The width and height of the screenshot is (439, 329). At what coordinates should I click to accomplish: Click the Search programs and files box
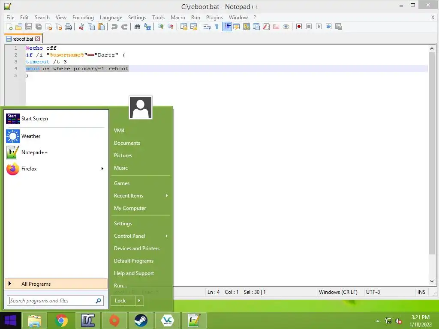click(x=55, y=301)
